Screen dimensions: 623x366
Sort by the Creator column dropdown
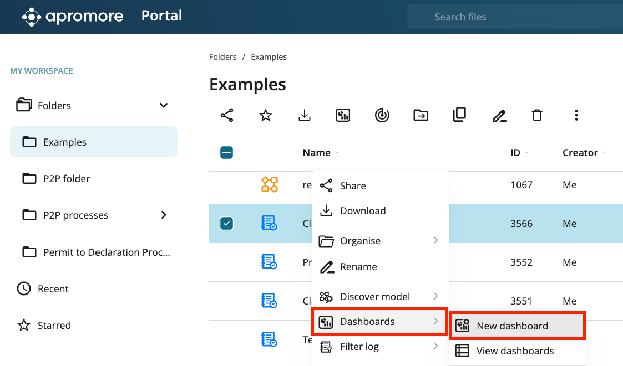pyautogui.click(x=584, y=153)
